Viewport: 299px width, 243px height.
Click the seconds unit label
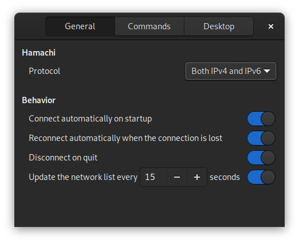point(225,177)
